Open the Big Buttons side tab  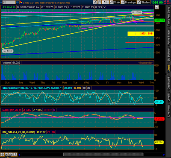click(168, 55)
